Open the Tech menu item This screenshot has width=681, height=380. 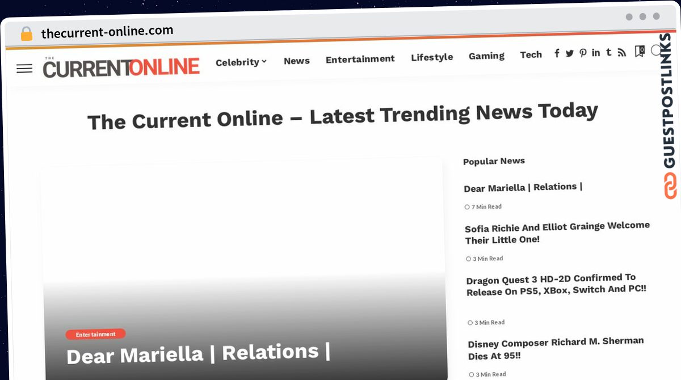pos(531,54)
